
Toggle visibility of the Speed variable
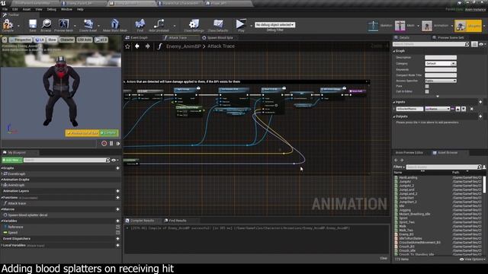pos(117,233)
